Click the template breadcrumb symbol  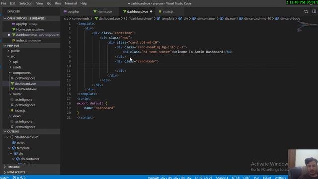168,19
